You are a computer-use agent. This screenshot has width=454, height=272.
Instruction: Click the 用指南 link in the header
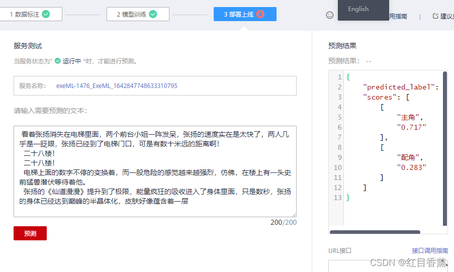coord(398,16)
